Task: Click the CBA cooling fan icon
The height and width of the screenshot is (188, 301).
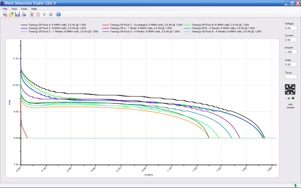Action: [x=290, y=90]
